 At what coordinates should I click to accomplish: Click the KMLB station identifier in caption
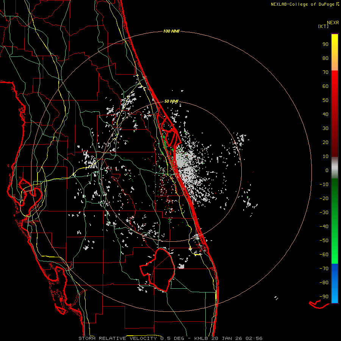201,338
